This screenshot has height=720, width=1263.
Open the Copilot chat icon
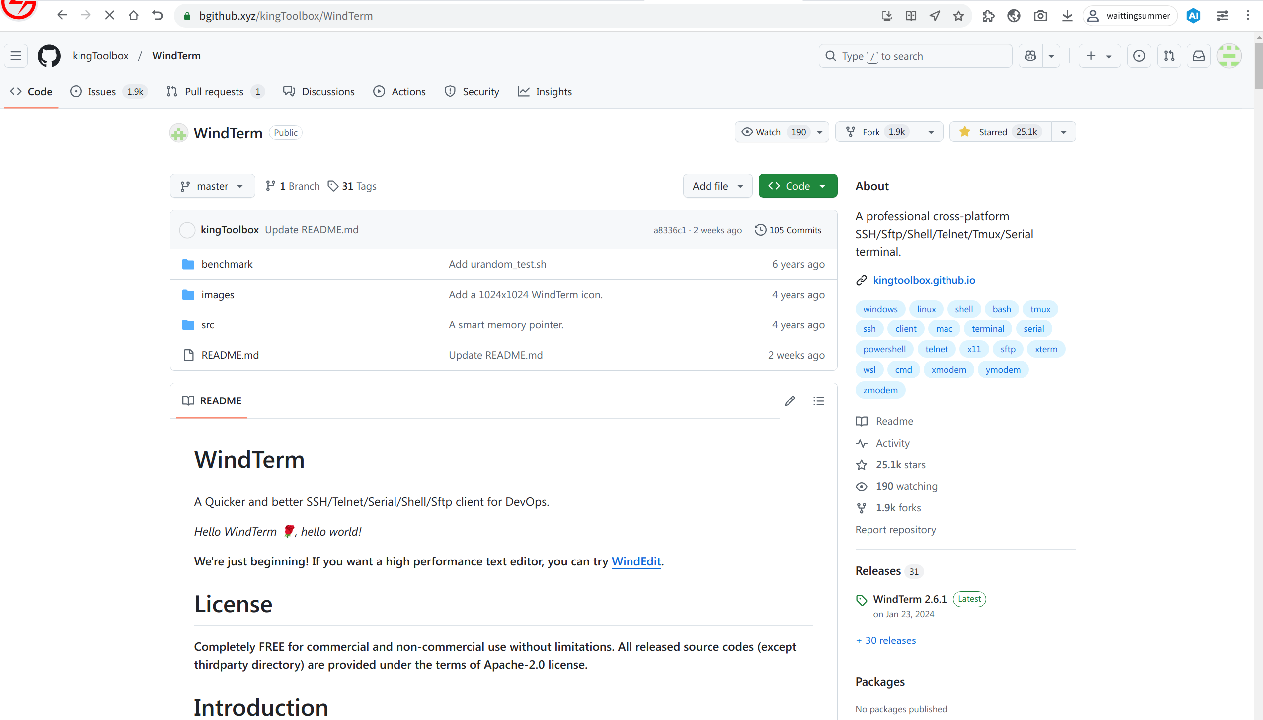[1030, 56]
